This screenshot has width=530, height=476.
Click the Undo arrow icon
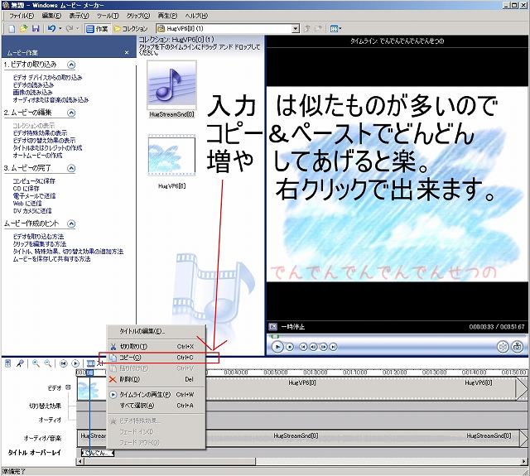(x=51, y=29)
